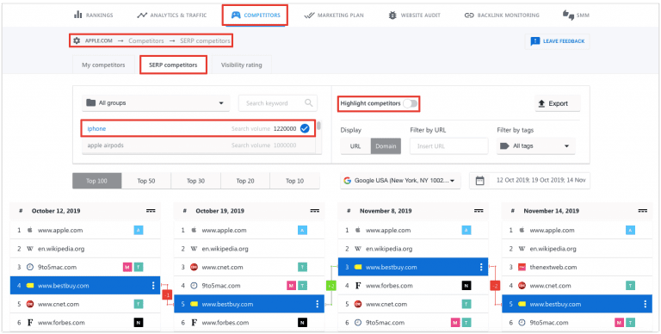
Task: Open the Rankings section
Action: [x=93, y=15]
